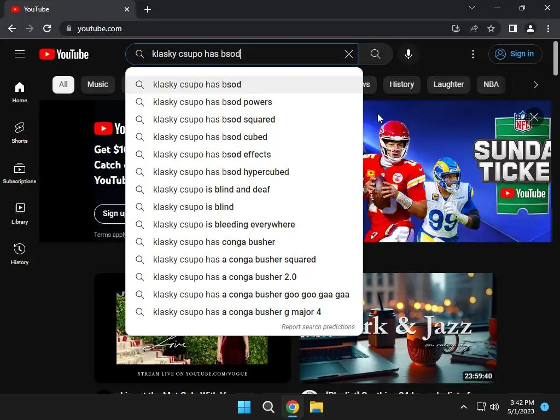Viewport: 560px width, 420px height.
Task: Choose suggestion 'klasky csupo is blind and deaf'
Action: tap(244, 190)
